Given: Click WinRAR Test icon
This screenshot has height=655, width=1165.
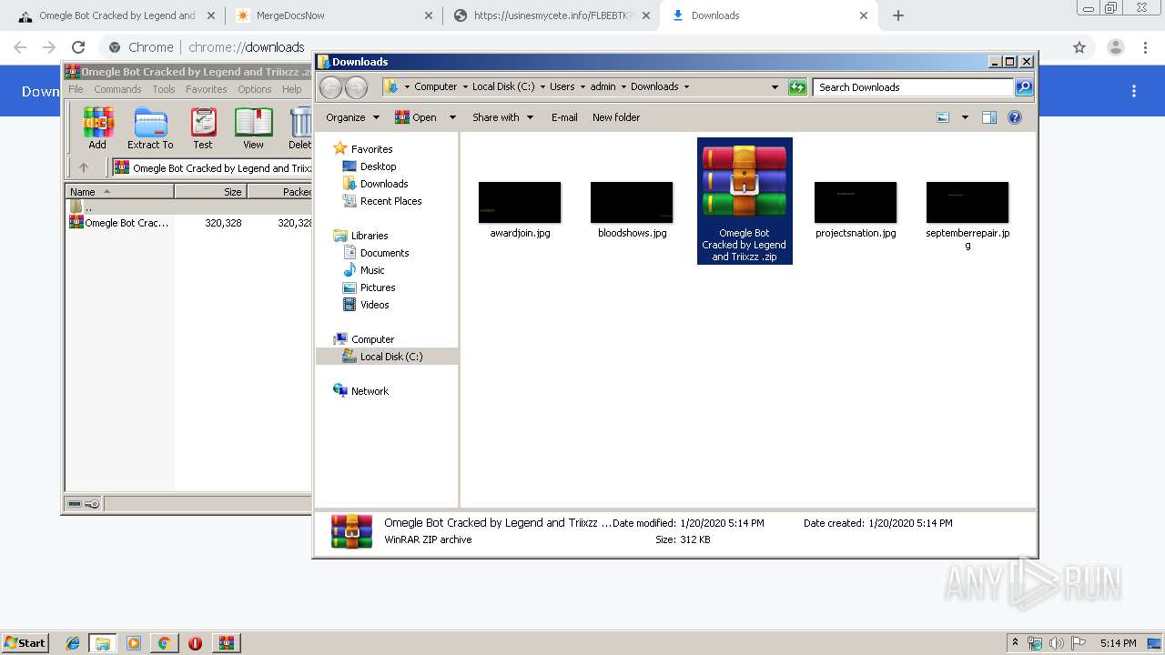Looking at the screenshot, I should (203, 128).
